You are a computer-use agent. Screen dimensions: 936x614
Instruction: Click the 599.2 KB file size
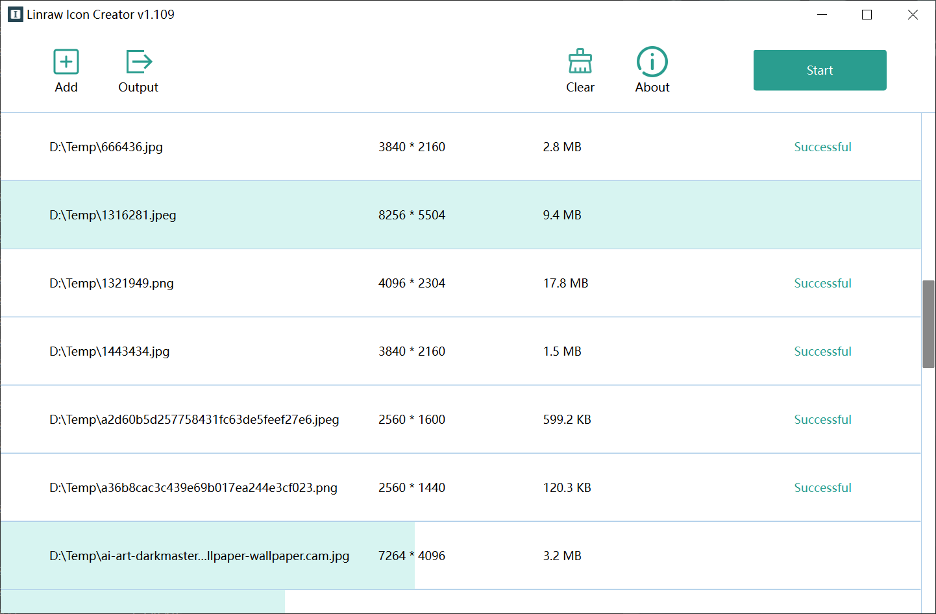click(567, 419)
